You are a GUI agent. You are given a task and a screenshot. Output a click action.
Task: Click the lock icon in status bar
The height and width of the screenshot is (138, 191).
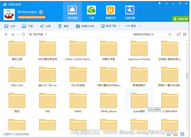[x=182, y=134]
